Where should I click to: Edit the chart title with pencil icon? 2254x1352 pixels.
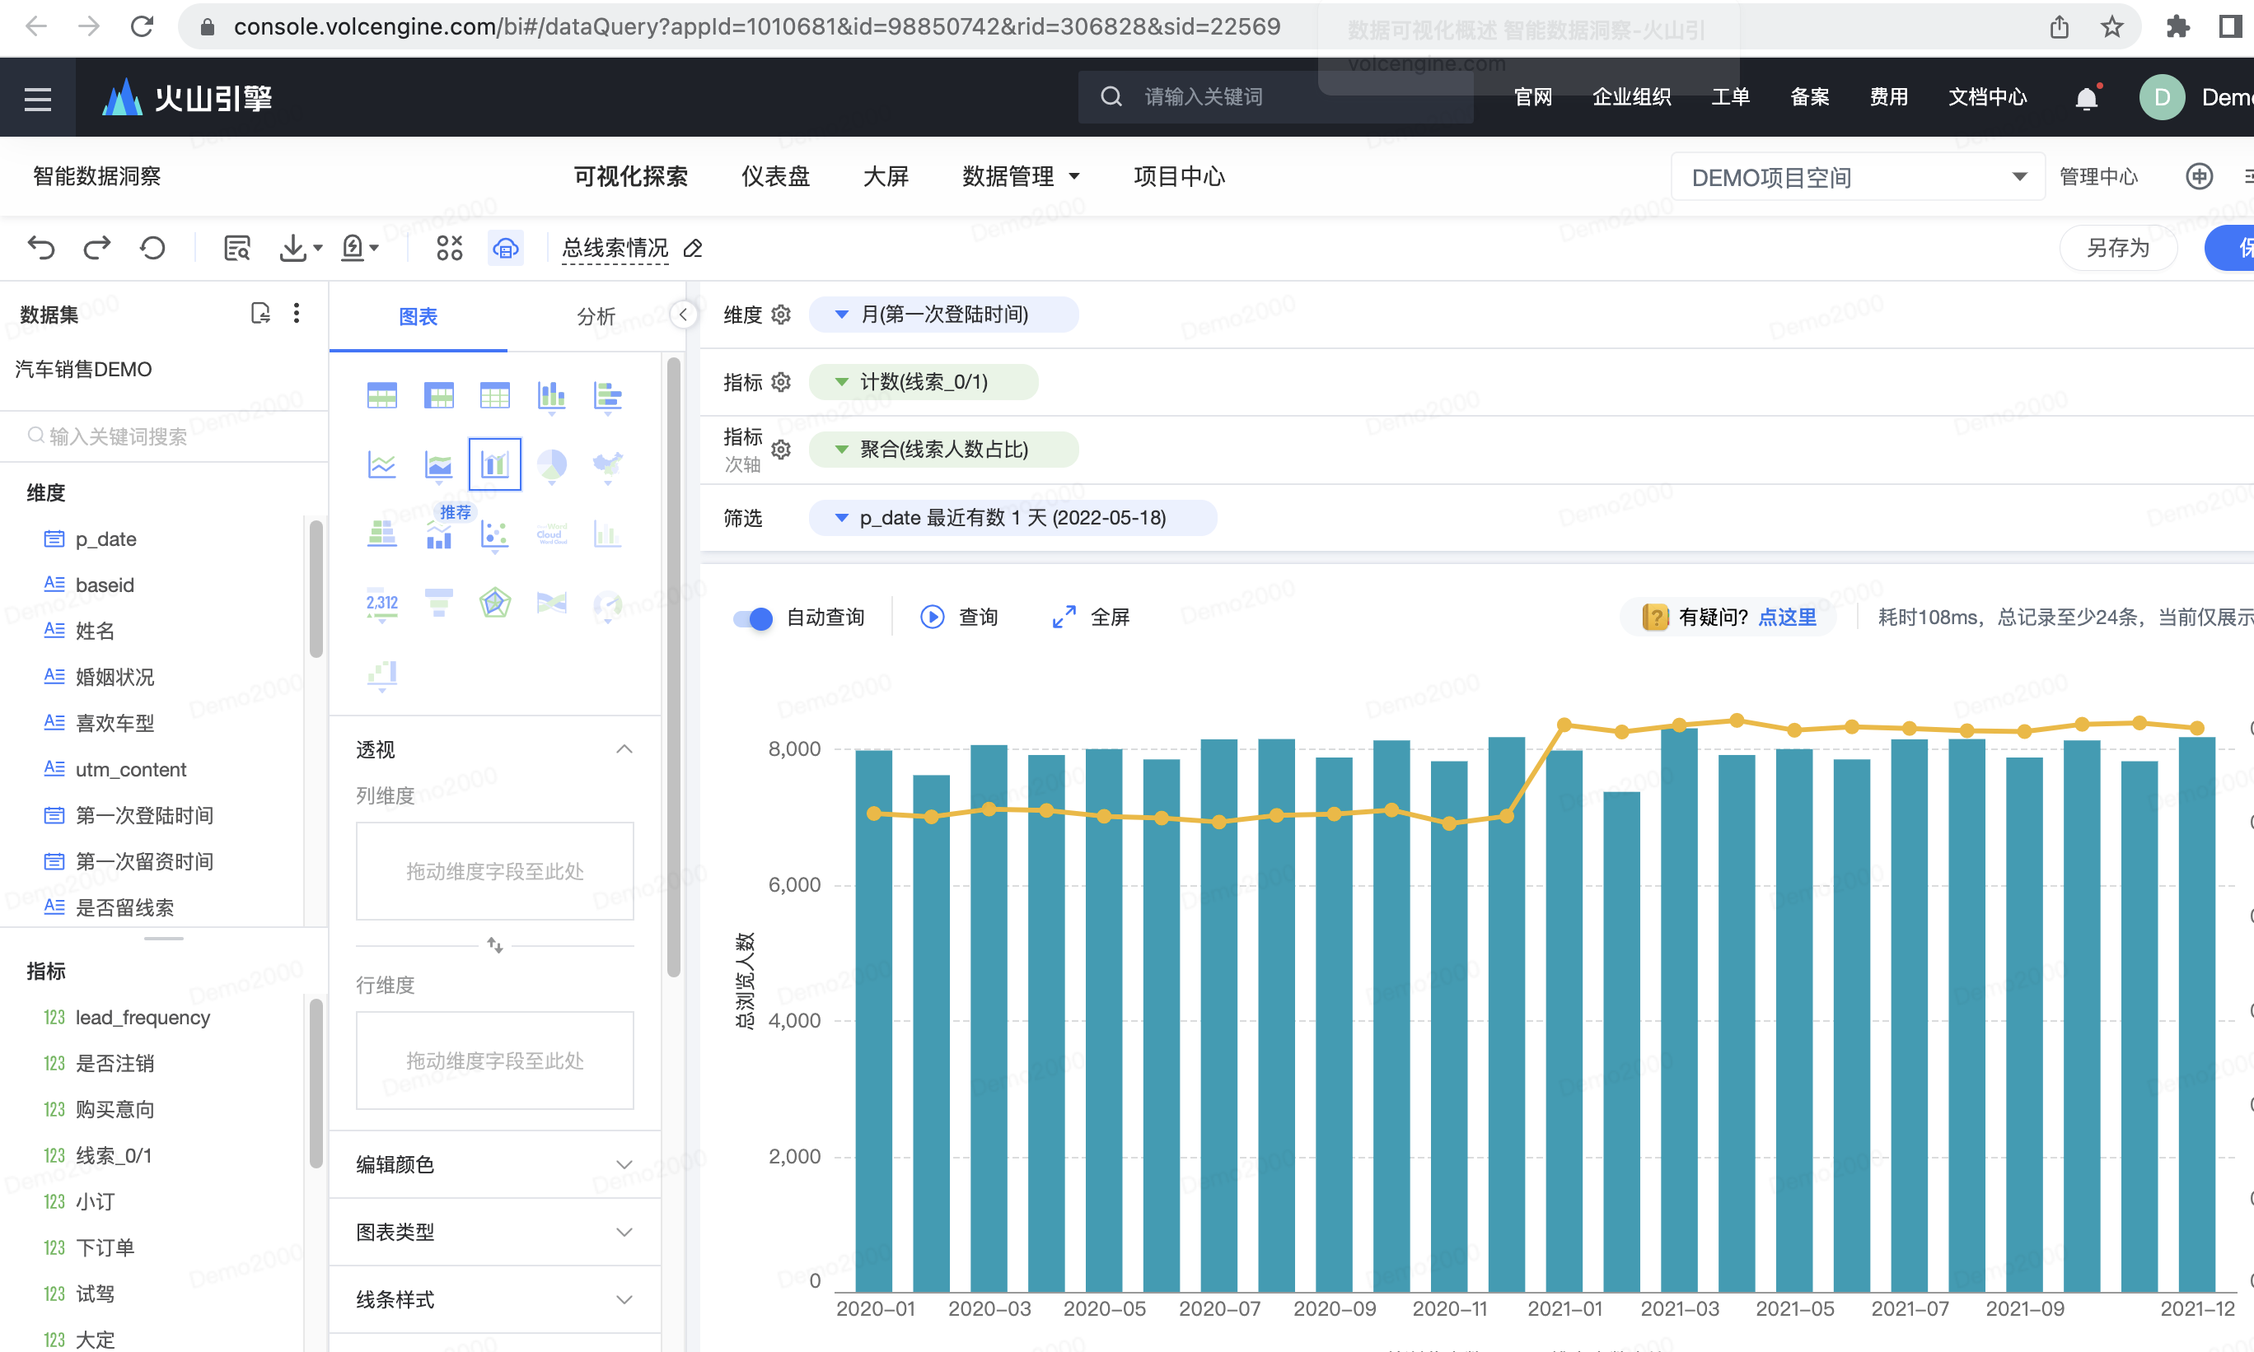(x=693, y=248)
